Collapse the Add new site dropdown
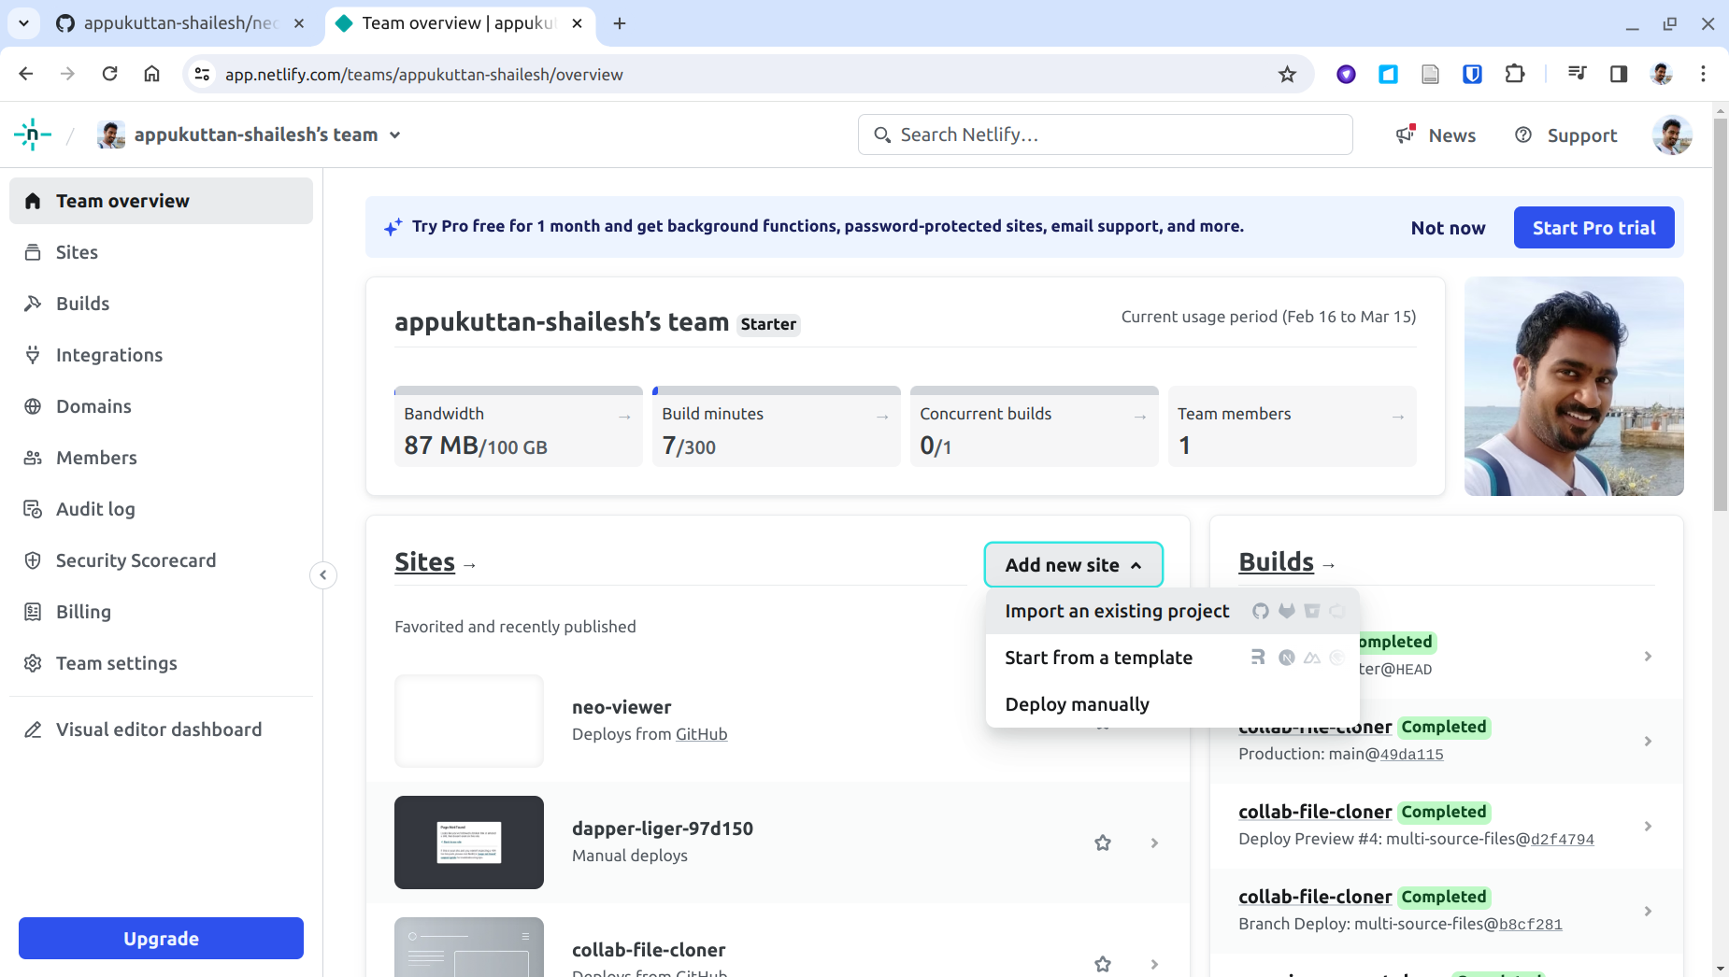1729x977 pixels. point(1073,565)
